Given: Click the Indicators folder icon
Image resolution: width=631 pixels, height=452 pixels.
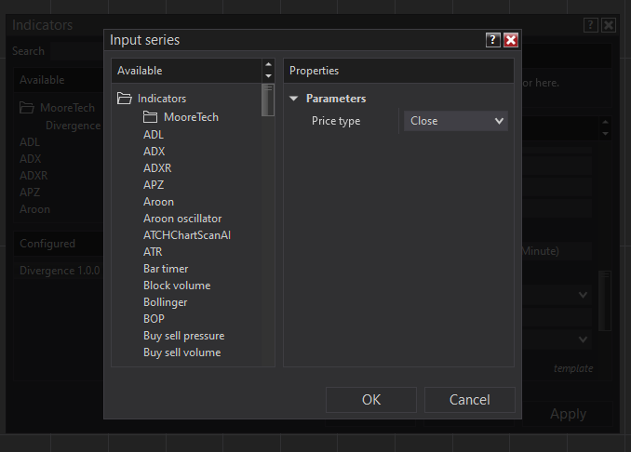Looking at the screenshot, I should tap(124, 99).
